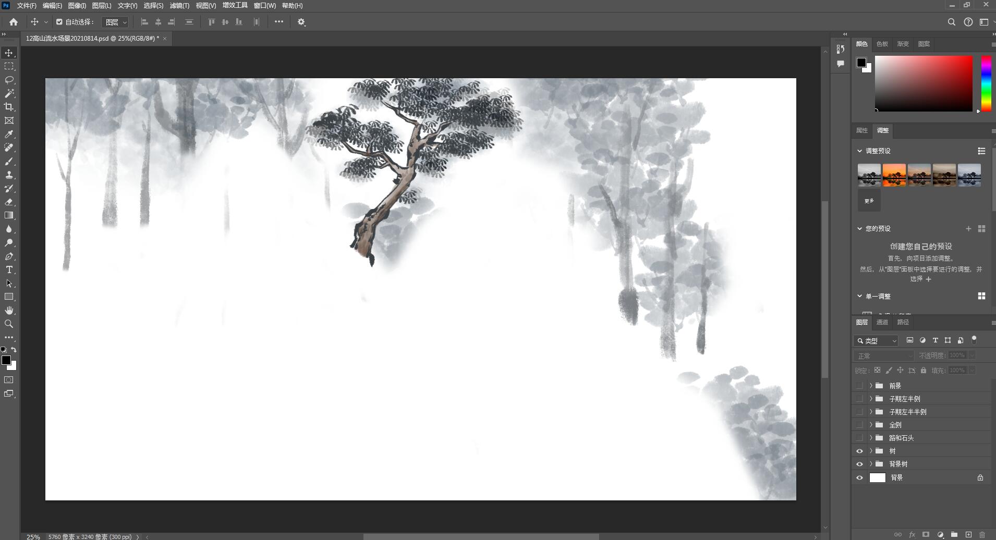The width and height of the screenshot is (996, 540).
Task: Select the Clone Stamp tool
Action: (x=9, y=175)
